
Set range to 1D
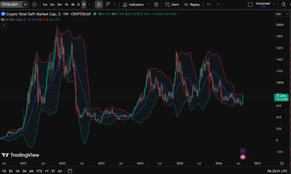4,171
